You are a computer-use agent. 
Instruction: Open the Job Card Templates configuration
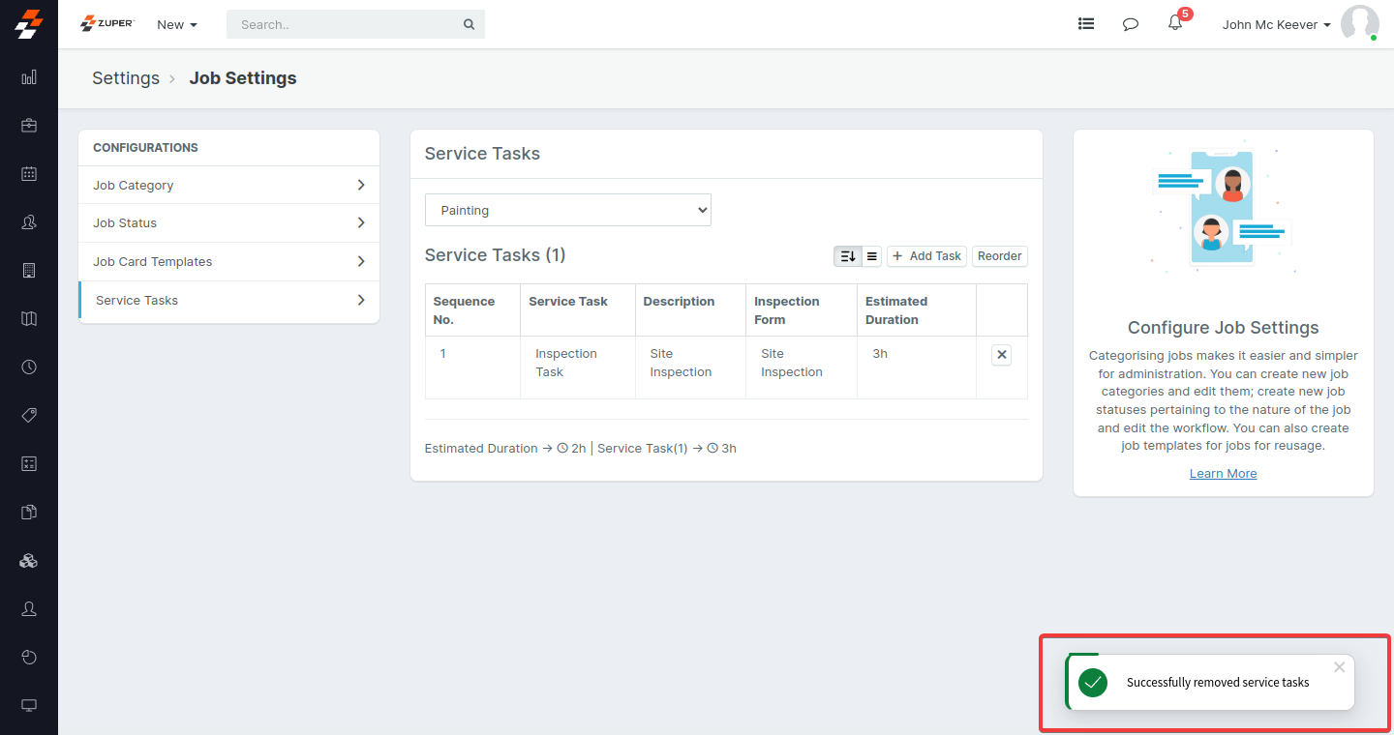click(x=229, y=262)
